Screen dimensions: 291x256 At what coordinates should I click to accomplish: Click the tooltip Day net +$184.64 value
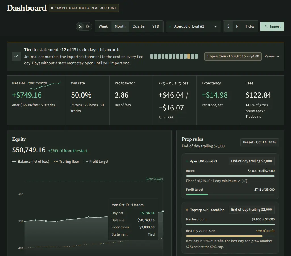click(x=147, y=213)
